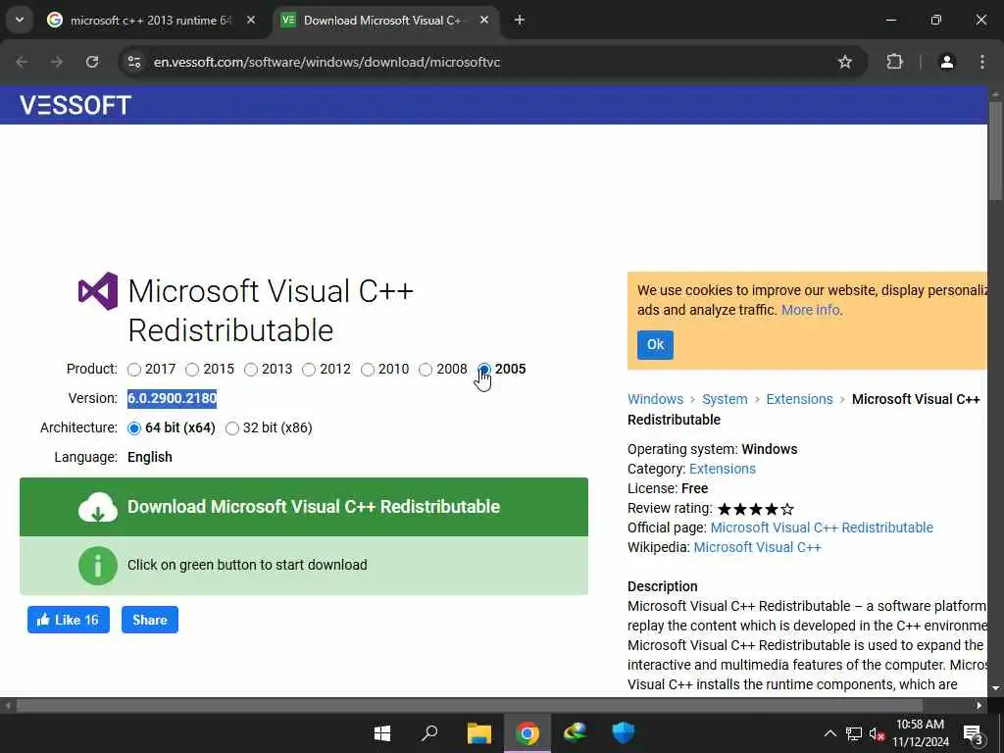Click the network icon in system tray
The height and width of the screenshot is (753, 1004).
854,733
